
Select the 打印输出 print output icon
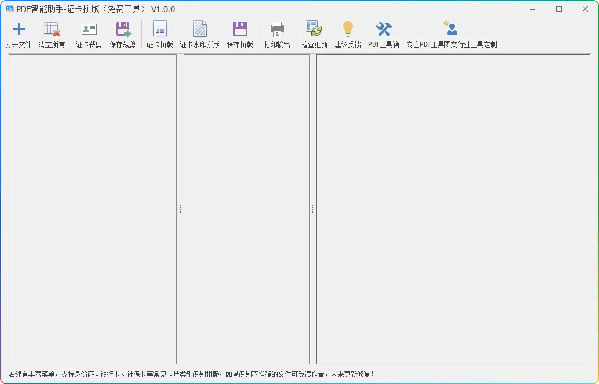[277, 34]
